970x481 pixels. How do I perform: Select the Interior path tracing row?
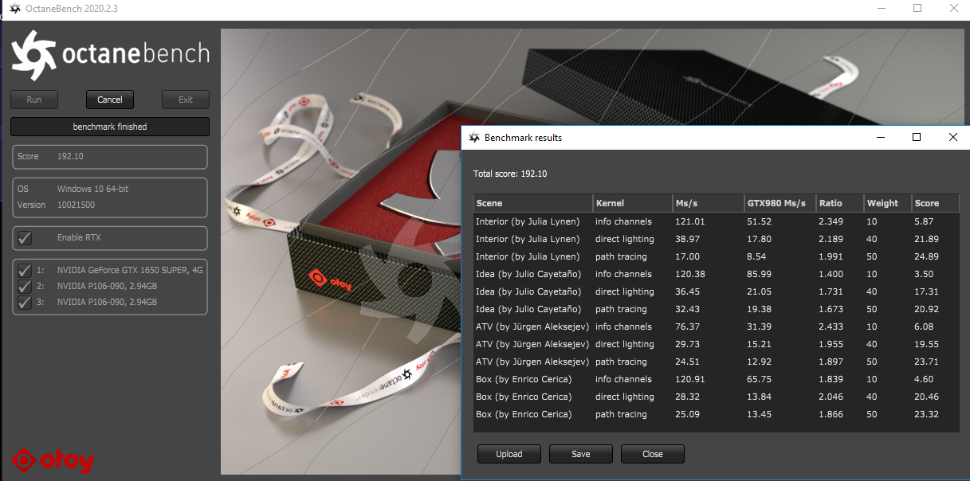coord(716,256)
